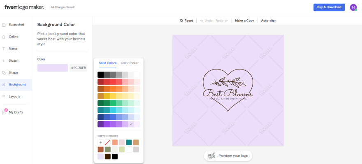Choose the light gray custom color
This screenshot has height=164, width=362.
136,150
